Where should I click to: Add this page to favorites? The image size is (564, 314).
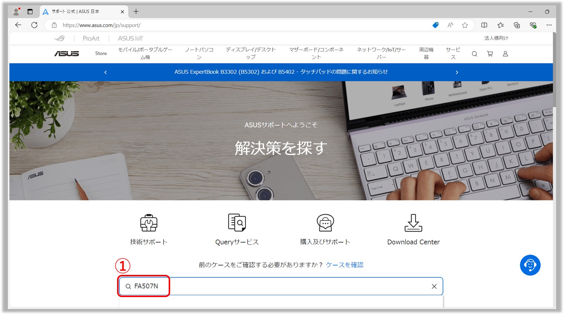pyautogui.click(x=465, y=25)
